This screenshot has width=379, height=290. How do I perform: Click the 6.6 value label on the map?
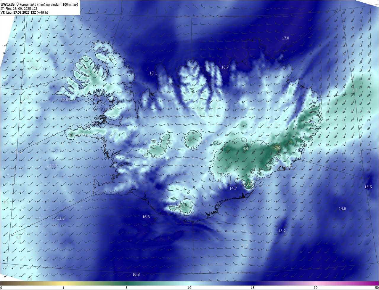point(190,140)
